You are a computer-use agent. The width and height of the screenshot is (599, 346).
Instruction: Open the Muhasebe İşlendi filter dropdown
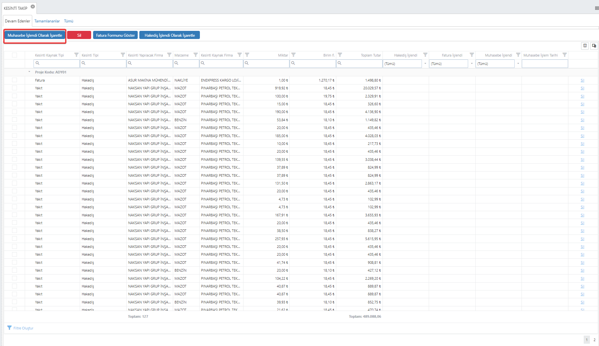coord(518,64)
